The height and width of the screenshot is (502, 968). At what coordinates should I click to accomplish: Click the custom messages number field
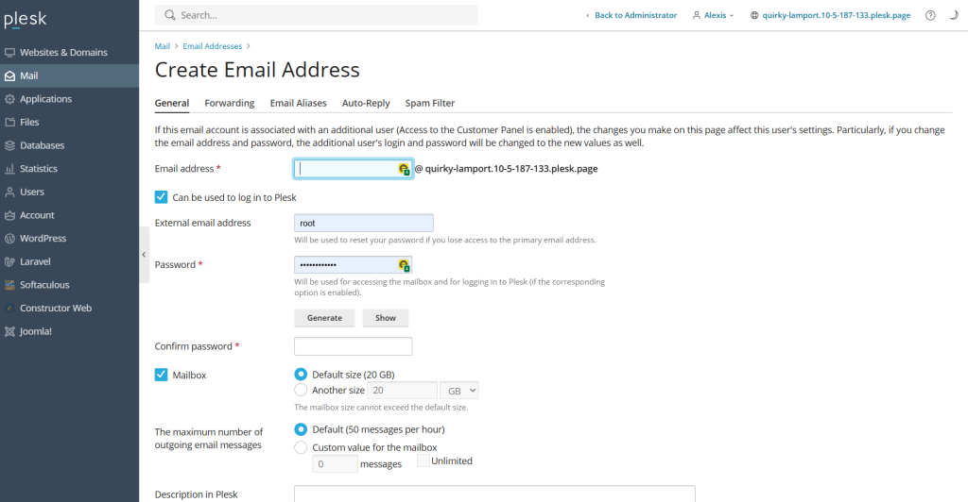(x=336, y=464)
